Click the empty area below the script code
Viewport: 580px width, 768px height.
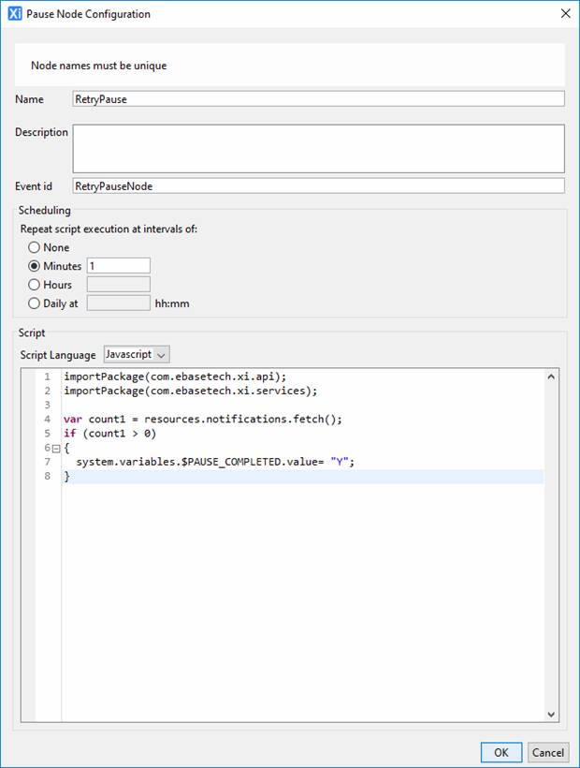click(299, 599)
